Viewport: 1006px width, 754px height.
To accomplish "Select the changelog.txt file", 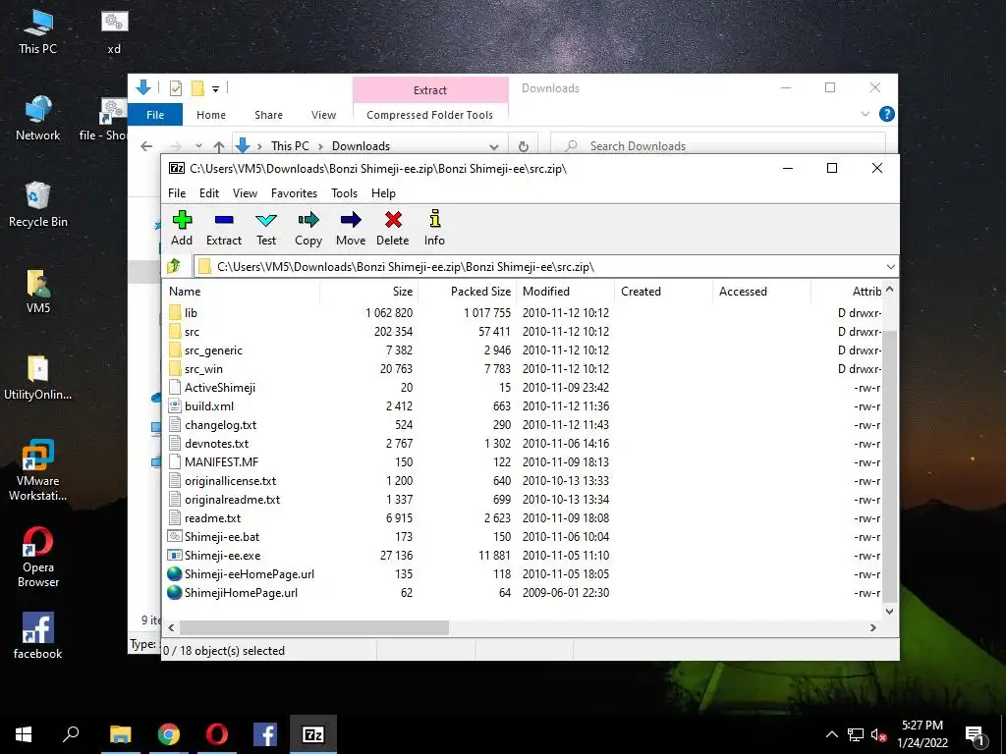I will tap(220, 424).
